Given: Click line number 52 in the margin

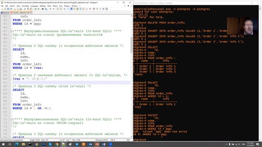Looking at the screenshot, I should 5,49.
